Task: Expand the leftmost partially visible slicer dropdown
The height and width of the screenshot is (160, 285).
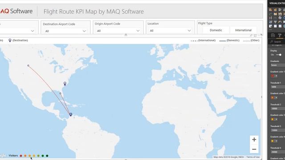Action: click(33, 31)
